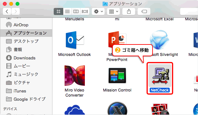Select アプリケーション in sidebar
Screen dimensions: 198x115
26,33
